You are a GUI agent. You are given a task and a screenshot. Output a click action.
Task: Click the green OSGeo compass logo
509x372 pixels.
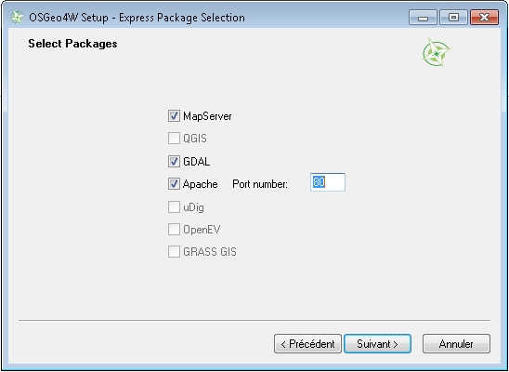436,52
